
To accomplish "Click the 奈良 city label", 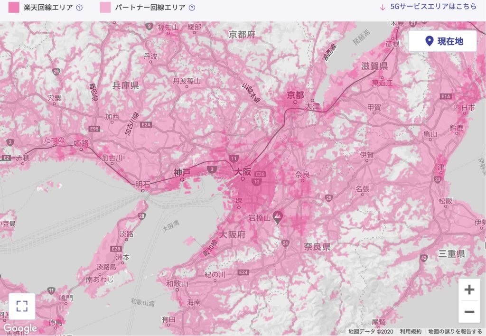I will pos(302,175).
